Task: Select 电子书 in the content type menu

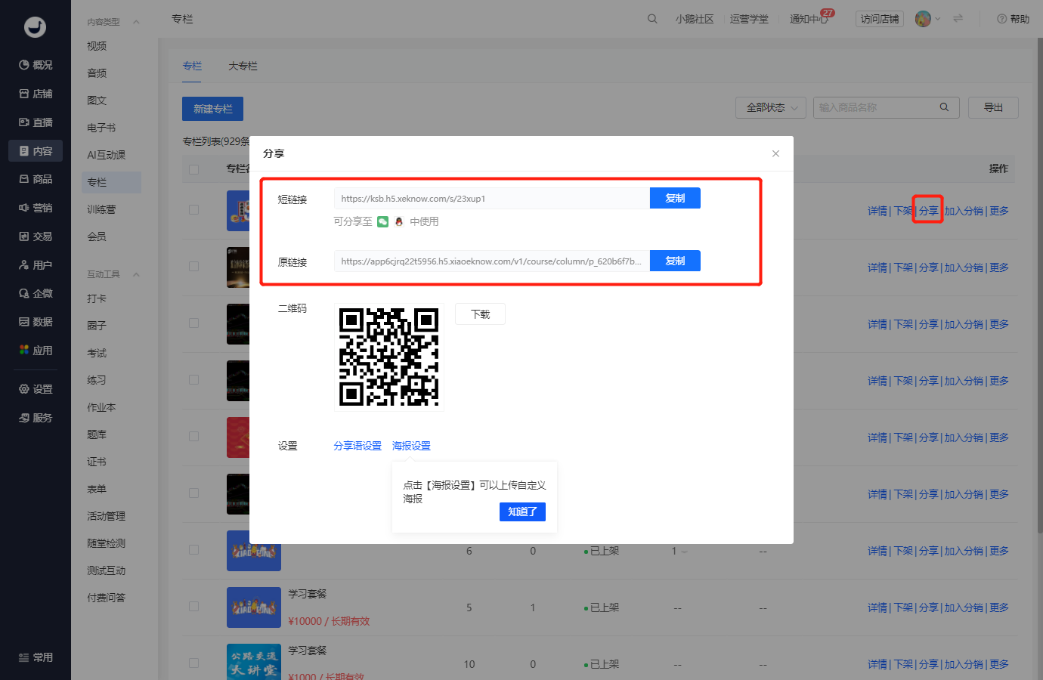Action: pos(101,128)
